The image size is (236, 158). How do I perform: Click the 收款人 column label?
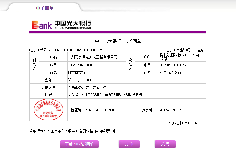(130, 64)
